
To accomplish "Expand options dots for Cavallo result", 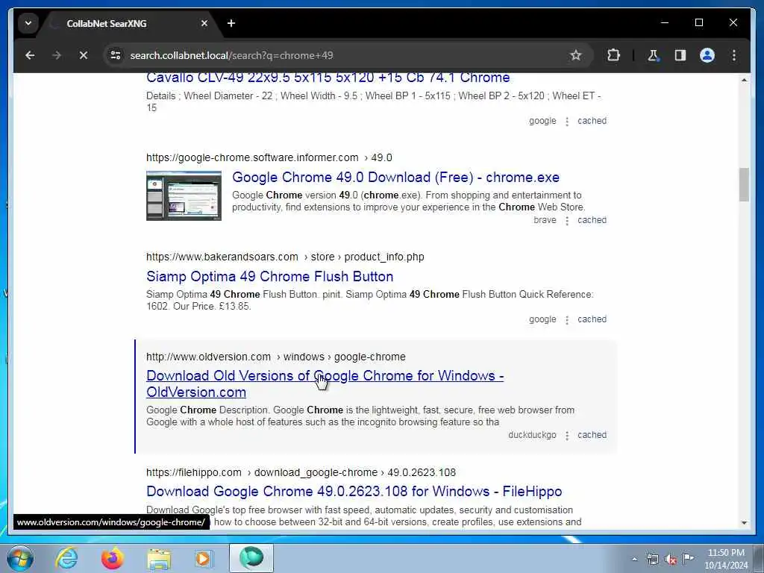I will click(567, 122).
